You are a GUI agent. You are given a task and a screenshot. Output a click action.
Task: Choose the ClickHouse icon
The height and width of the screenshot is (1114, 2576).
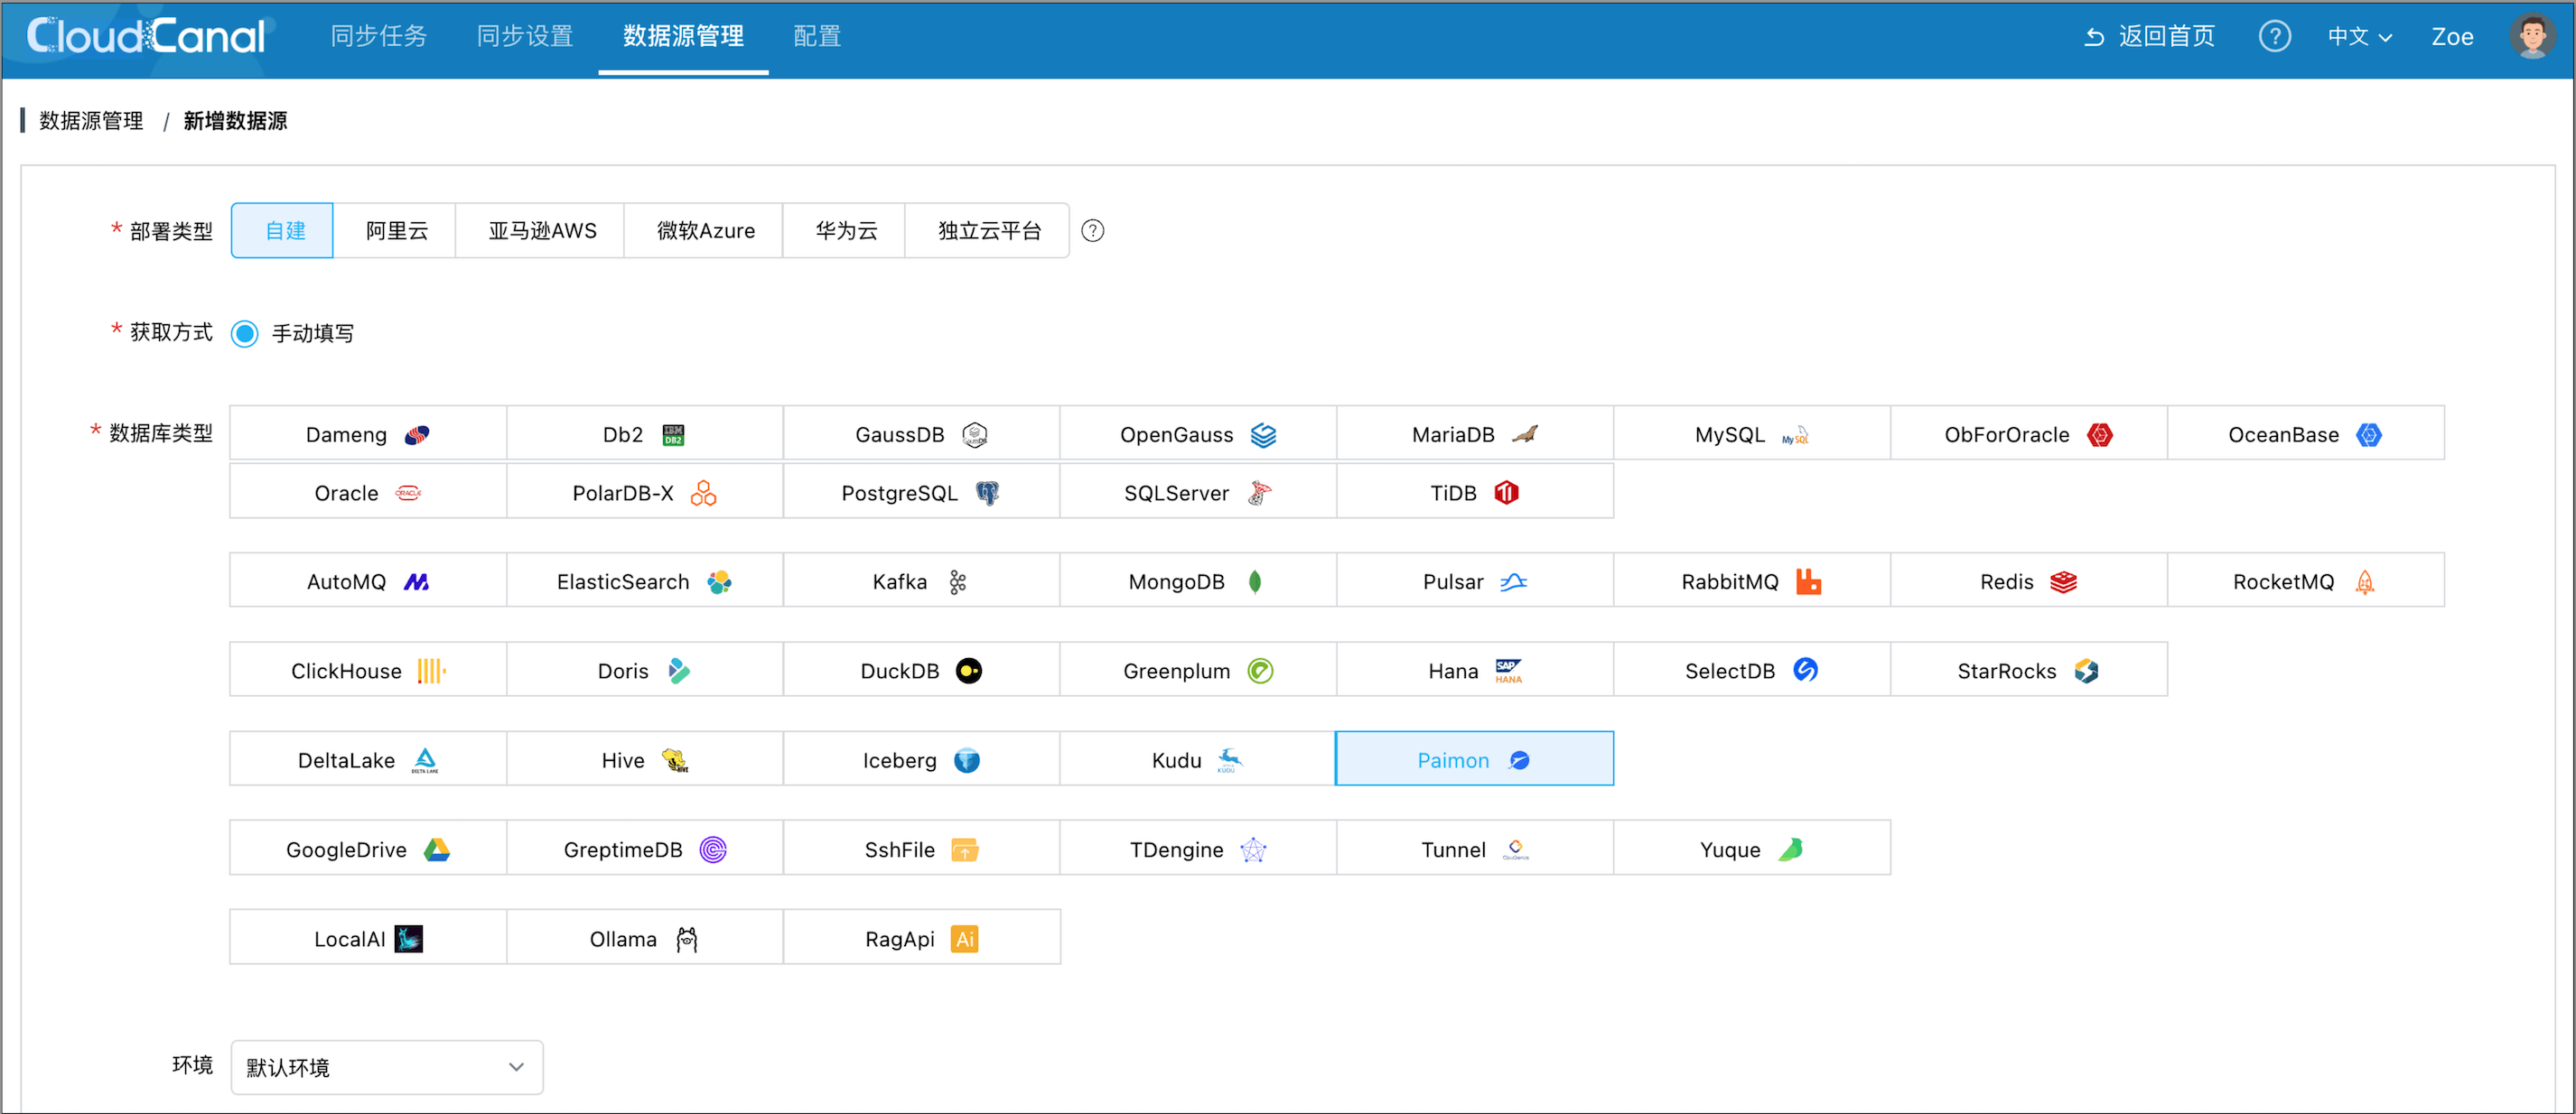click(431, 672)
